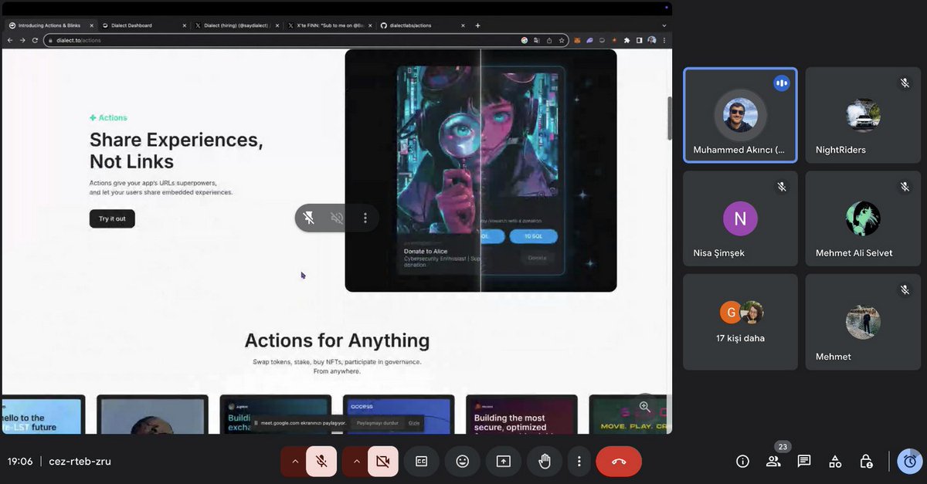Click the 'Actions for Anything' heading
This screenshot has height=484, width=927.
click(x=337, y=340)
